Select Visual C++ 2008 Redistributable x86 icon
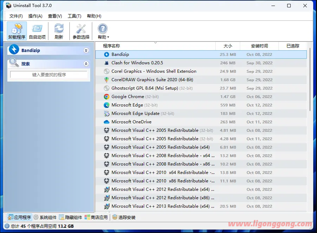This screenshot has width=317, height=233. [107, 164]
